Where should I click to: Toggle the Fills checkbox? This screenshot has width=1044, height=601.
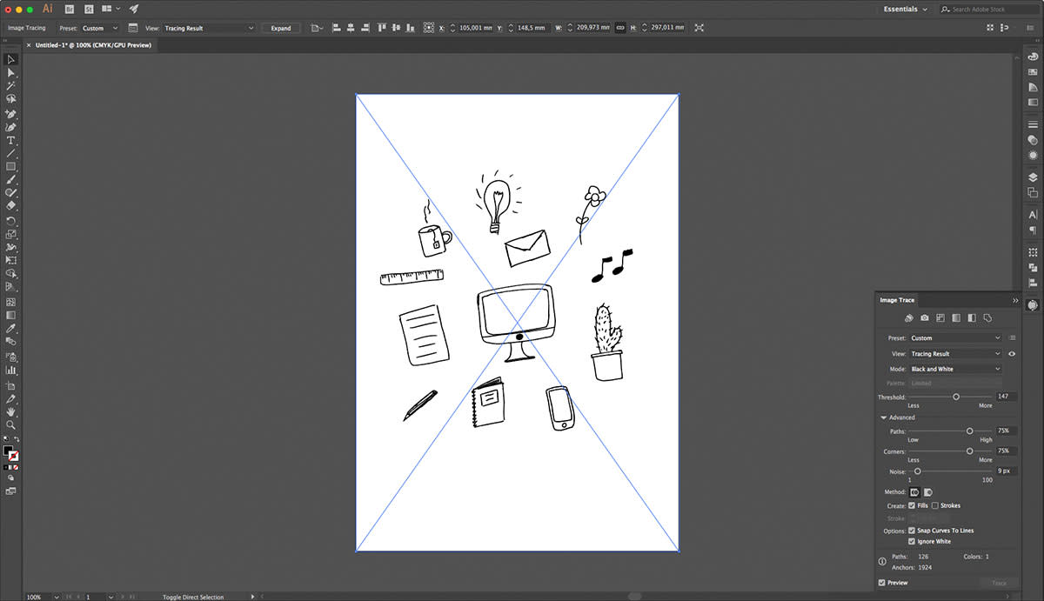point(912,505)
